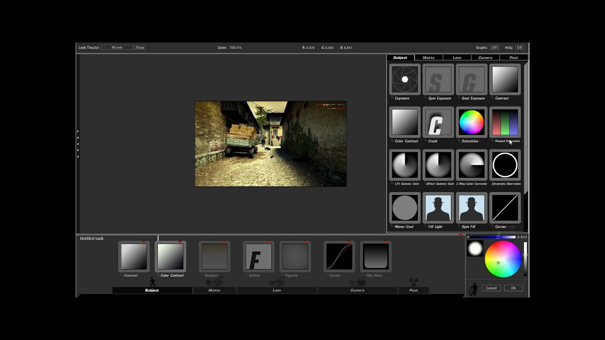
Task: Select the Matte section of the look chain
Action: [x=214, y=290]
